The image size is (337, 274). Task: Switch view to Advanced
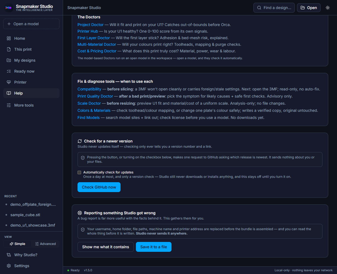[x=45, y=244]
